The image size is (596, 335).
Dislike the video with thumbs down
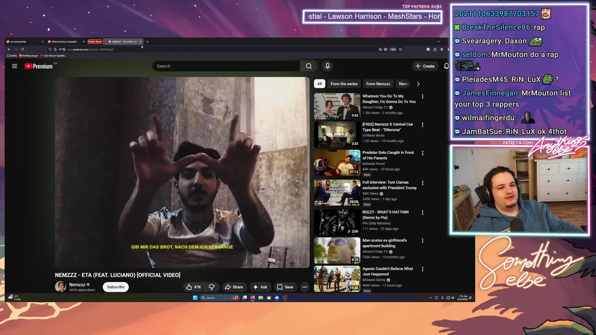click(211, 287)
